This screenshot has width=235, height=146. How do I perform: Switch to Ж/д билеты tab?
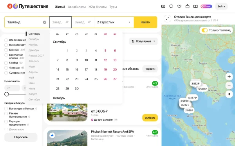point(98,7)
